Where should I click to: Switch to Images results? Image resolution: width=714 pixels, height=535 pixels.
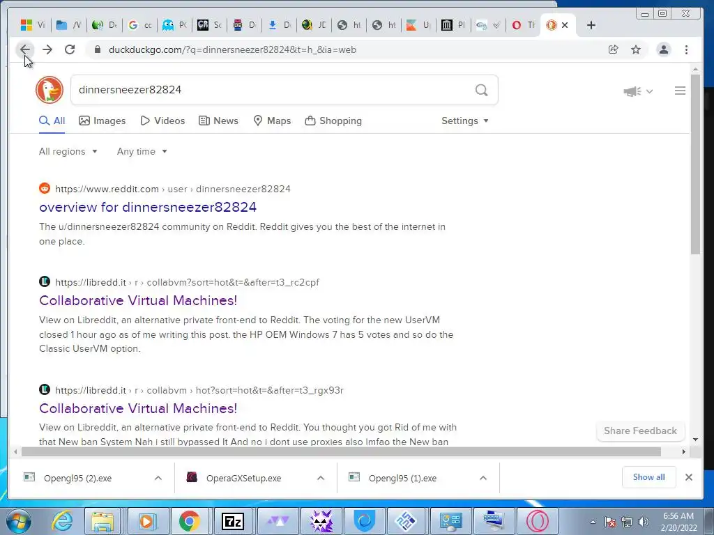pos(102,121)
